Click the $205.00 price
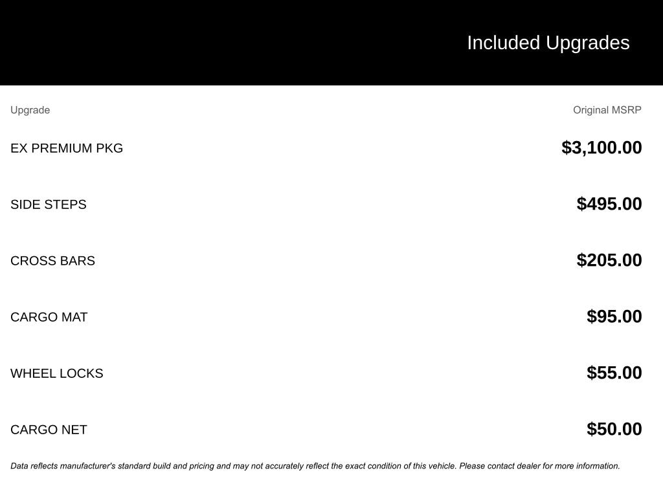The width and height of the screenshot is (663, 497). coord(609,260)
